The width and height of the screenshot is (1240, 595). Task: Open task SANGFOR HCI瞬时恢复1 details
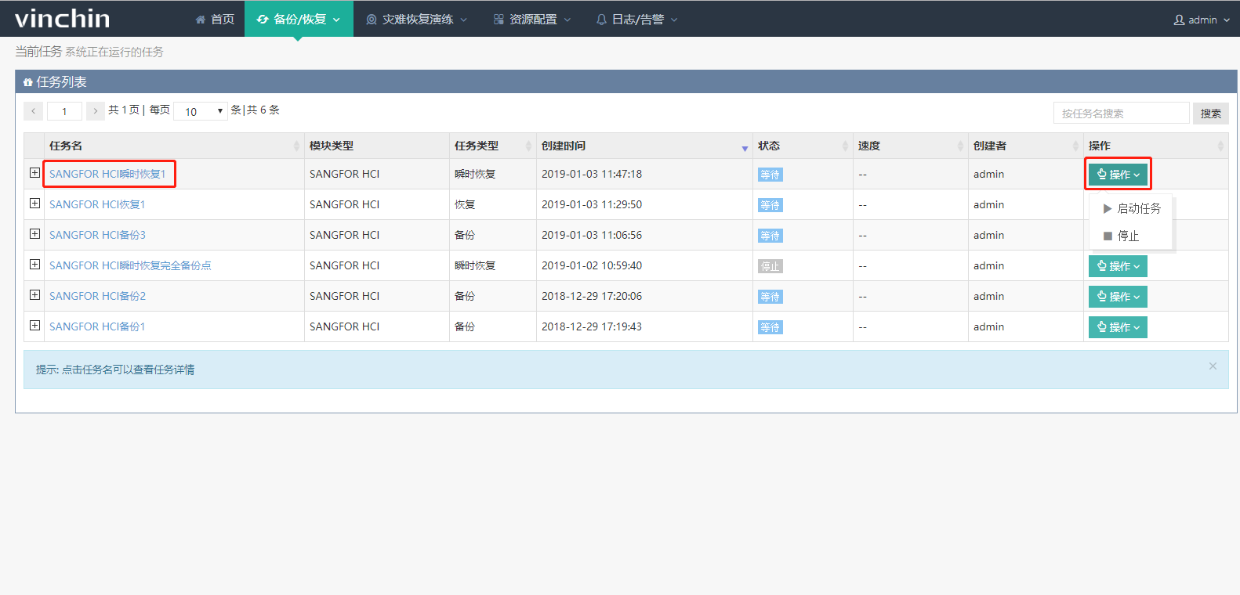(107, 174)
